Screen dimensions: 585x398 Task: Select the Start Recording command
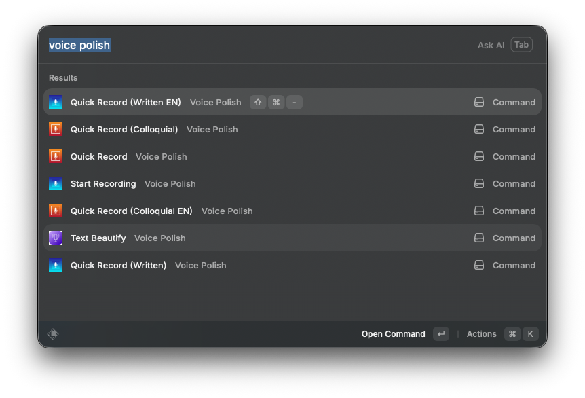click(103, 183)
